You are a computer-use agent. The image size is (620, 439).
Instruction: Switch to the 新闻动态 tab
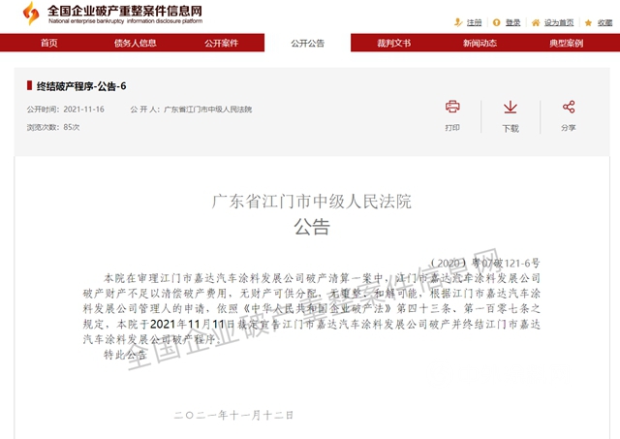[x=480, y=43]
